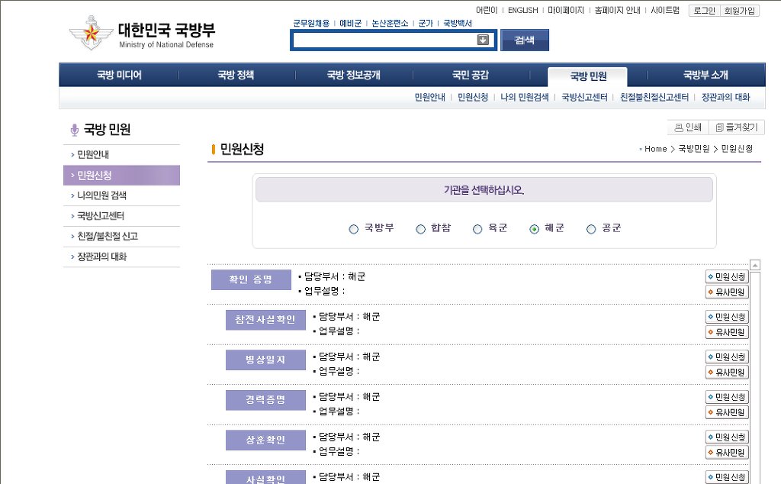Select the 공군 radio button
This screenshot has width=781, height=484.
coord(591,229)
